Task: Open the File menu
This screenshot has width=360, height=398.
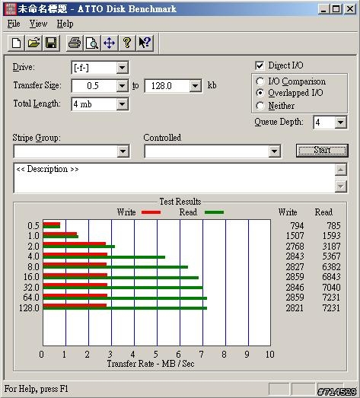Action: [x=14, y=24]
